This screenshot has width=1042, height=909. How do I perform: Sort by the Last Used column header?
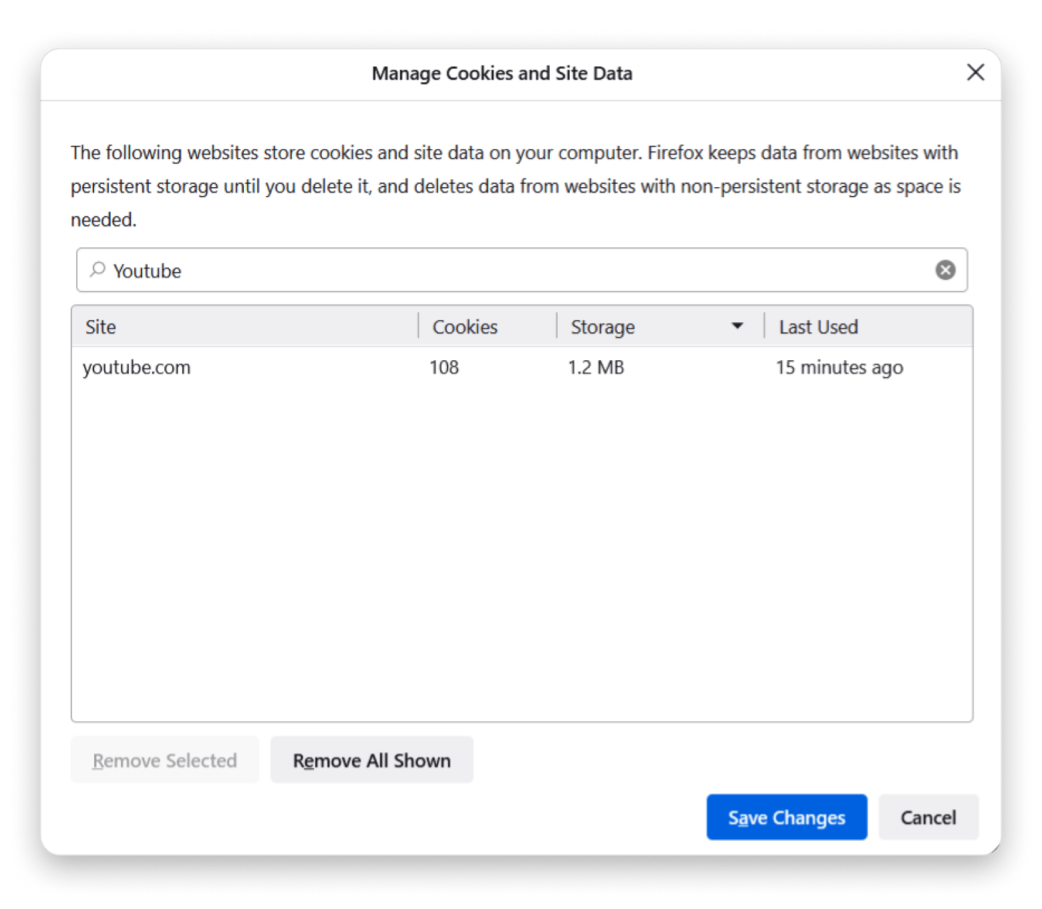(868, 326)
